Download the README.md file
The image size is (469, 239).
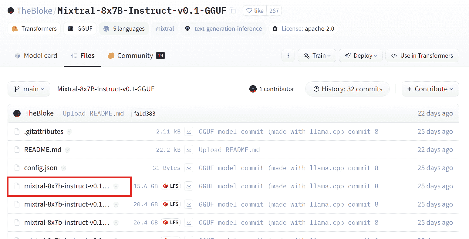pos(189,150)
